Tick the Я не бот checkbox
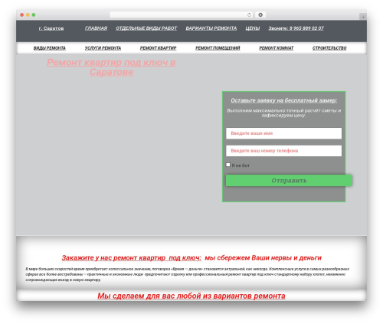 pyautogui.click(x=228, y=165)
